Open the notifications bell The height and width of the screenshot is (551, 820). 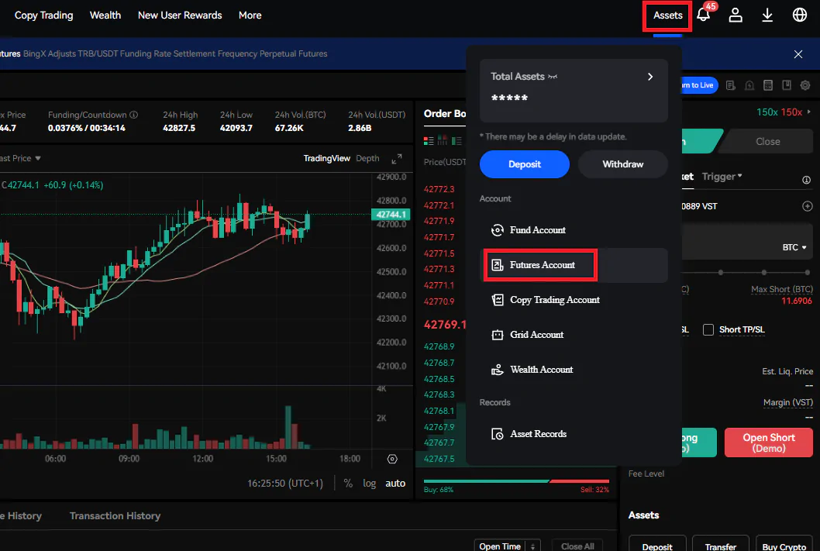click(x=704, y=15)
